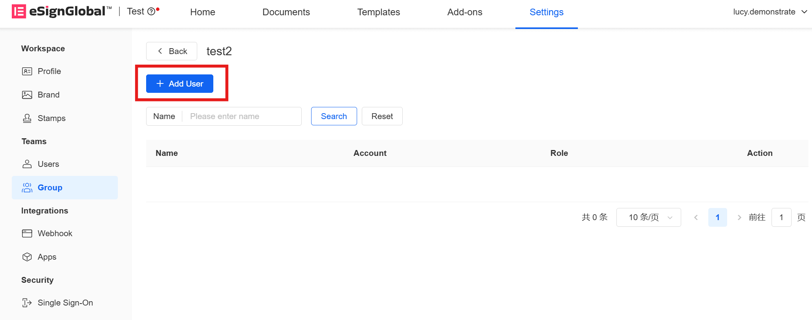Screen dimensions: 812x320
Task: Click the Reset button
Action: [x=382, y=116]
